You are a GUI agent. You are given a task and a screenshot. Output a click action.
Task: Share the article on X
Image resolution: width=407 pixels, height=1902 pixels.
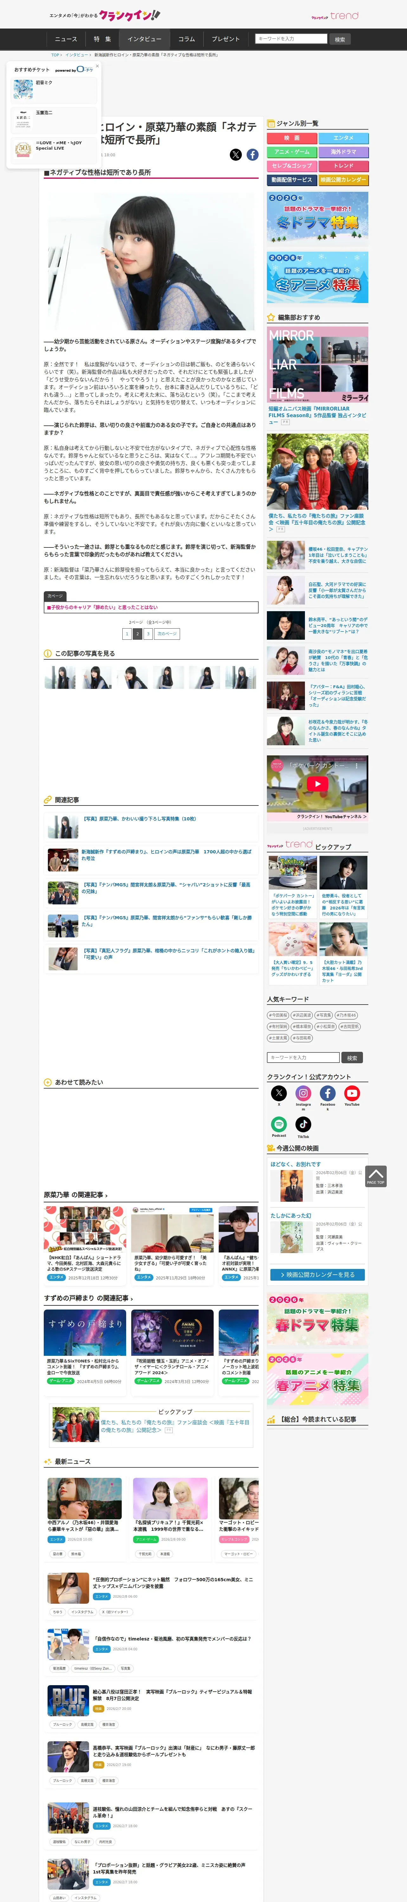[236, 154]
